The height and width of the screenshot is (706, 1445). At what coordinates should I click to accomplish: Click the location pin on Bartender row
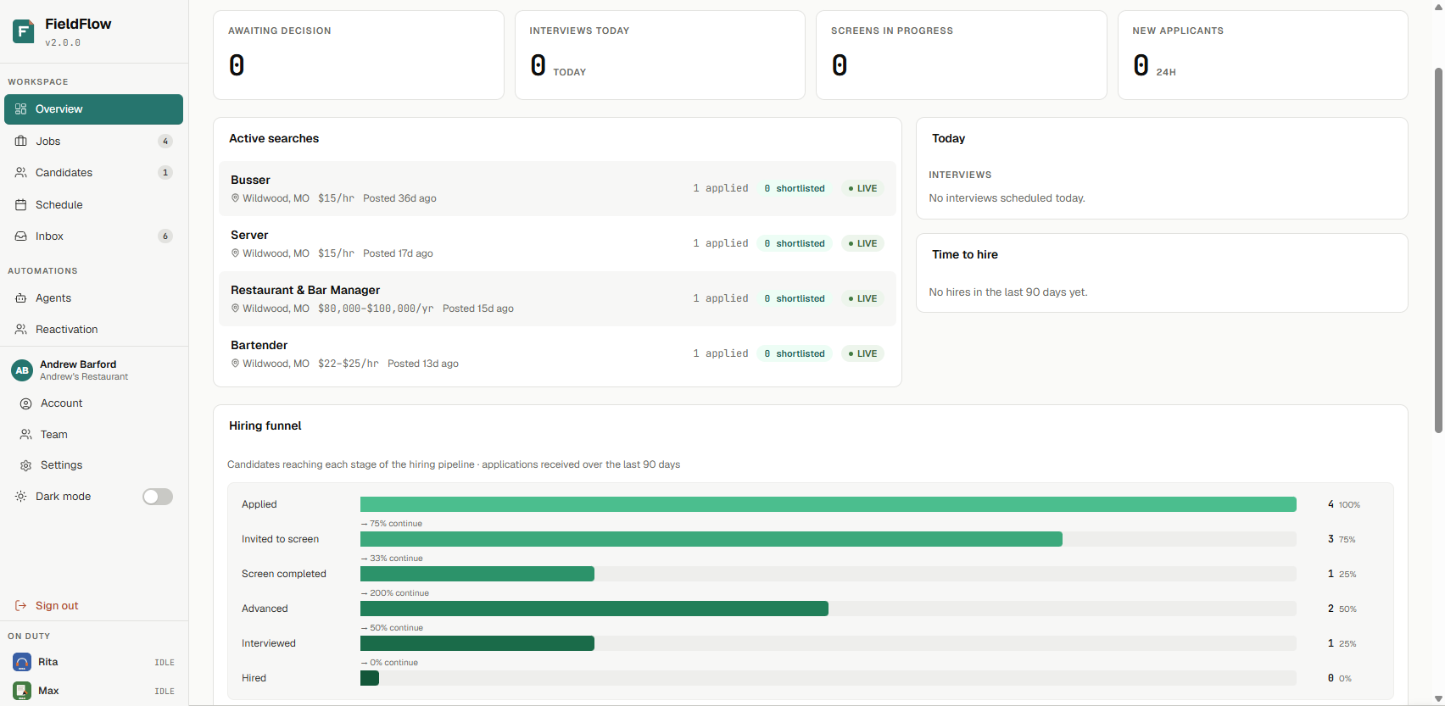coord(235,364)
